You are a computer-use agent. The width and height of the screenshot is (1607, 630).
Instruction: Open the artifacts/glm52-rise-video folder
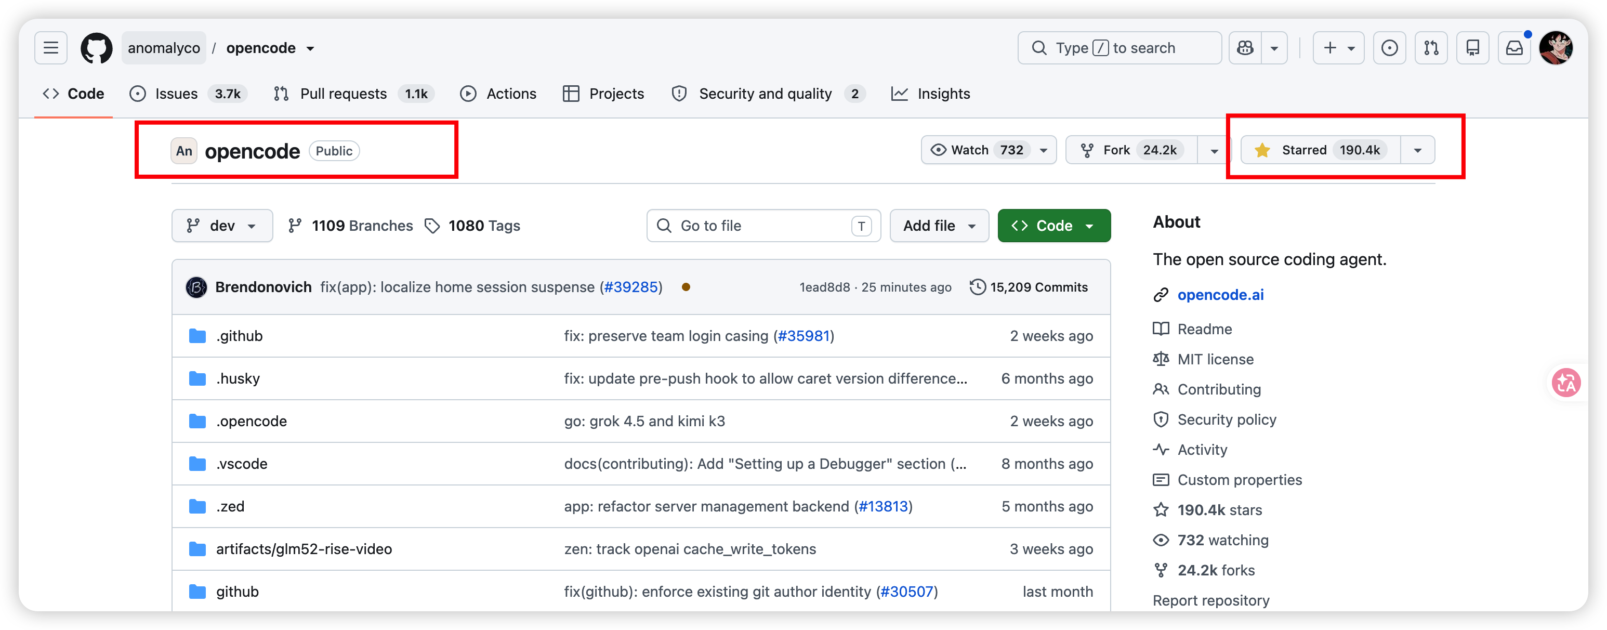304,549
